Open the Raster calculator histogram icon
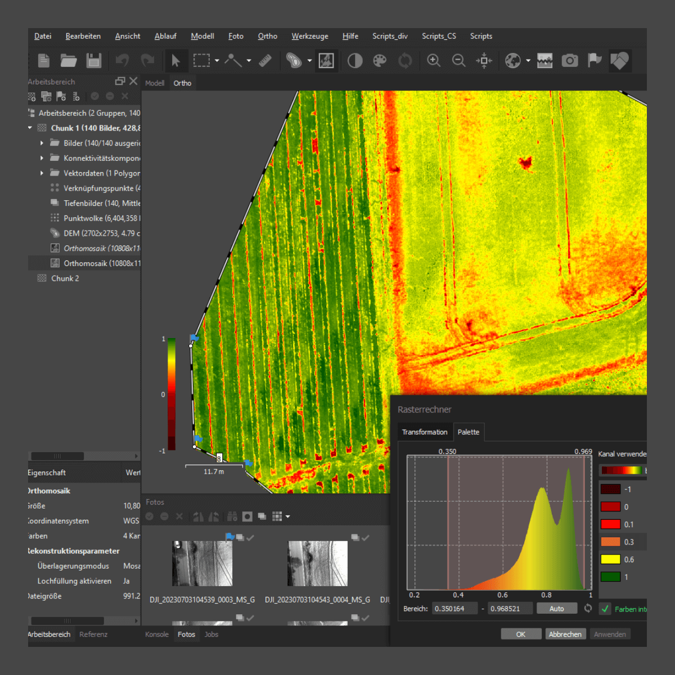 [x=544, y=60]
